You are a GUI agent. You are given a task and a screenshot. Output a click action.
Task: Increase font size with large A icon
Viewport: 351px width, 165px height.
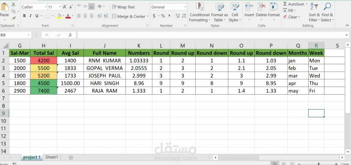click(x=65, y=7)
